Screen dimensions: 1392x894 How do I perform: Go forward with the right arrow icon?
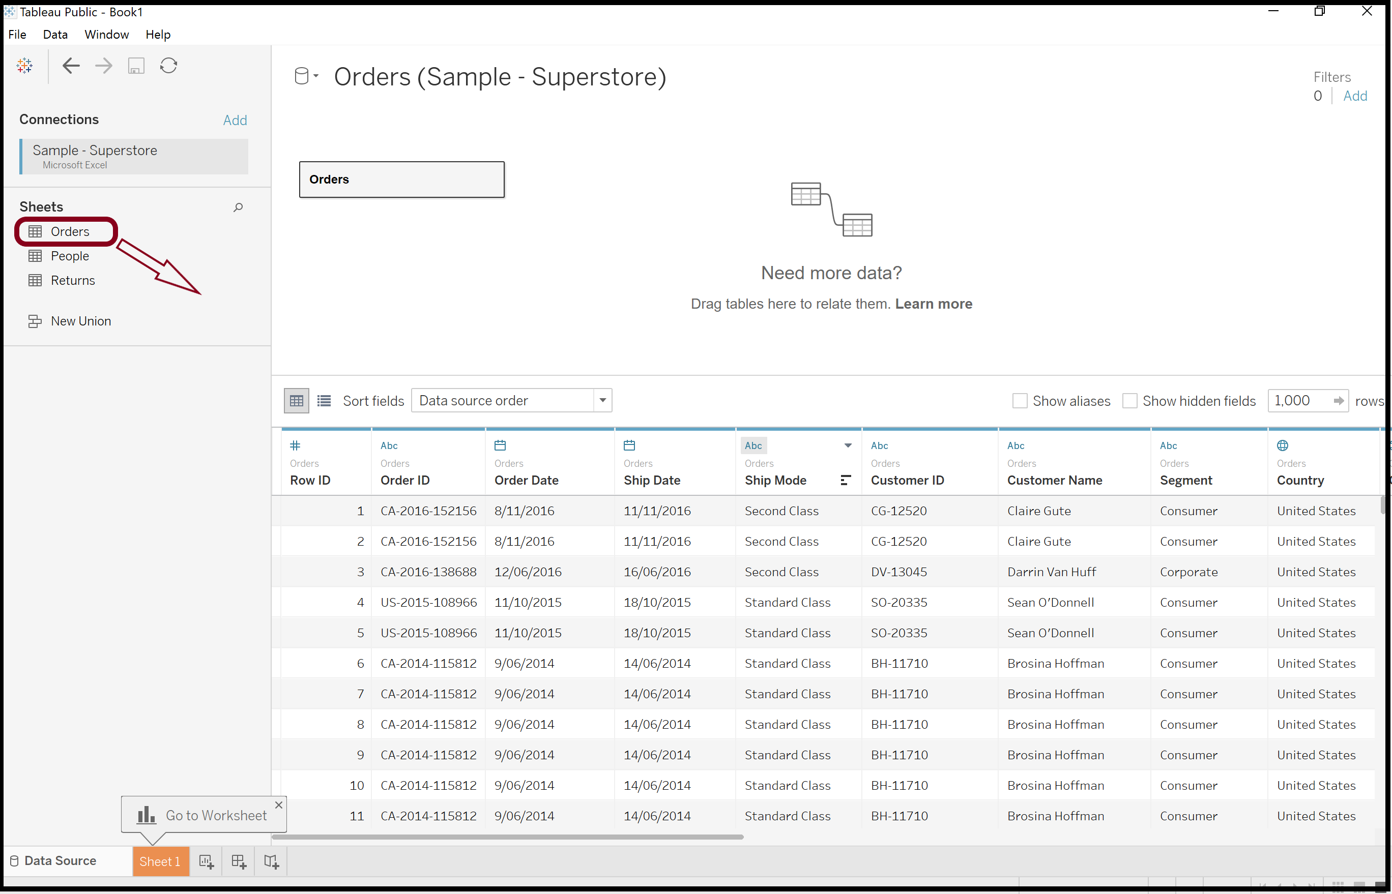click(103, 66)
